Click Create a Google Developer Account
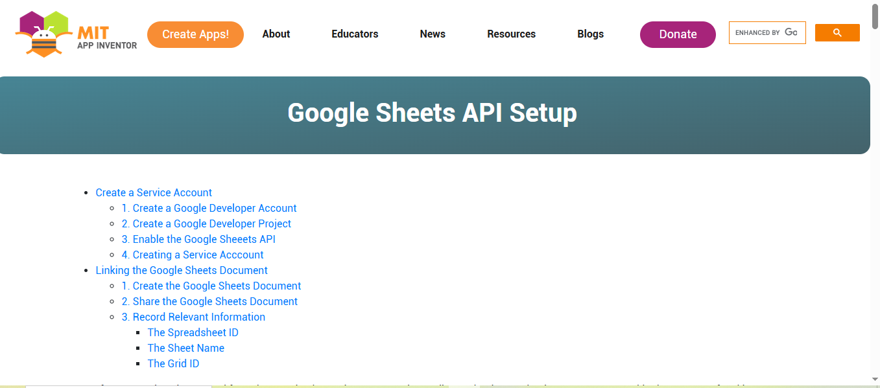 point(209,208)
